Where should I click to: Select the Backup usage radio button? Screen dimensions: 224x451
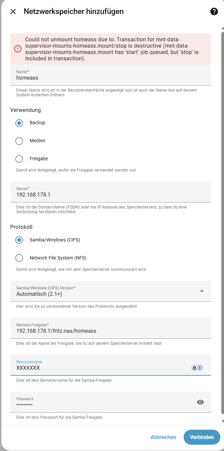coord(19,123)
